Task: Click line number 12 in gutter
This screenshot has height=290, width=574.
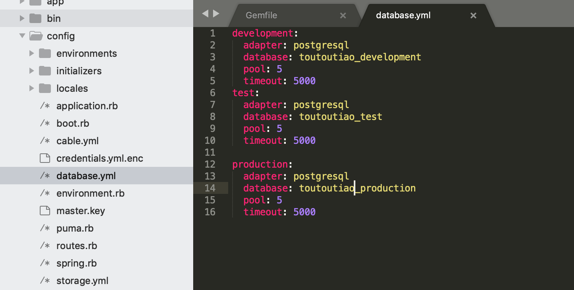Action: point(210,164)
